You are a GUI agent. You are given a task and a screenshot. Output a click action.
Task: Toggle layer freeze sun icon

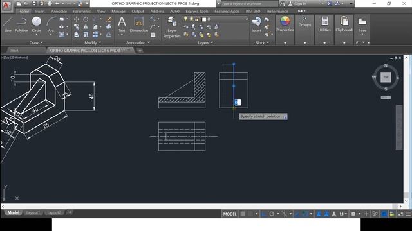pos(191,19)
